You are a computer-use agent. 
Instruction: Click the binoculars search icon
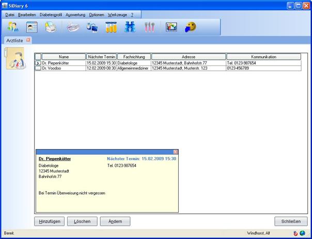[130, 27]
